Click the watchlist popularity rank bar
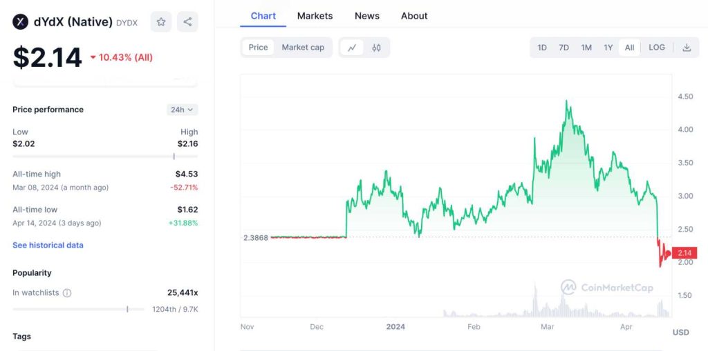The width and height of the screenshot is (708, 351). [78, 309]
